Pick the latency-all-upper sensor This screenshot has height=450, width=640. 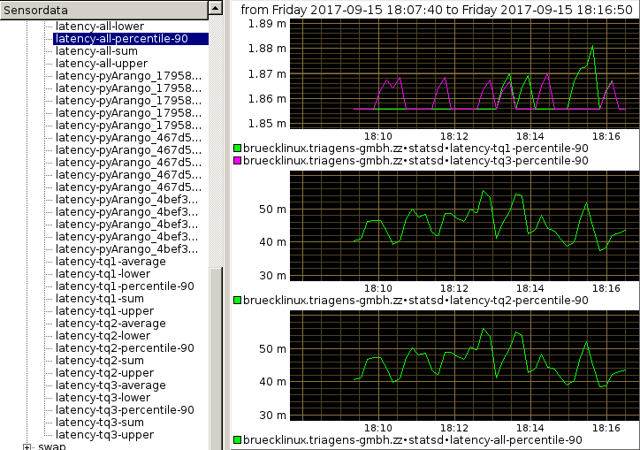tap(101, 64)
